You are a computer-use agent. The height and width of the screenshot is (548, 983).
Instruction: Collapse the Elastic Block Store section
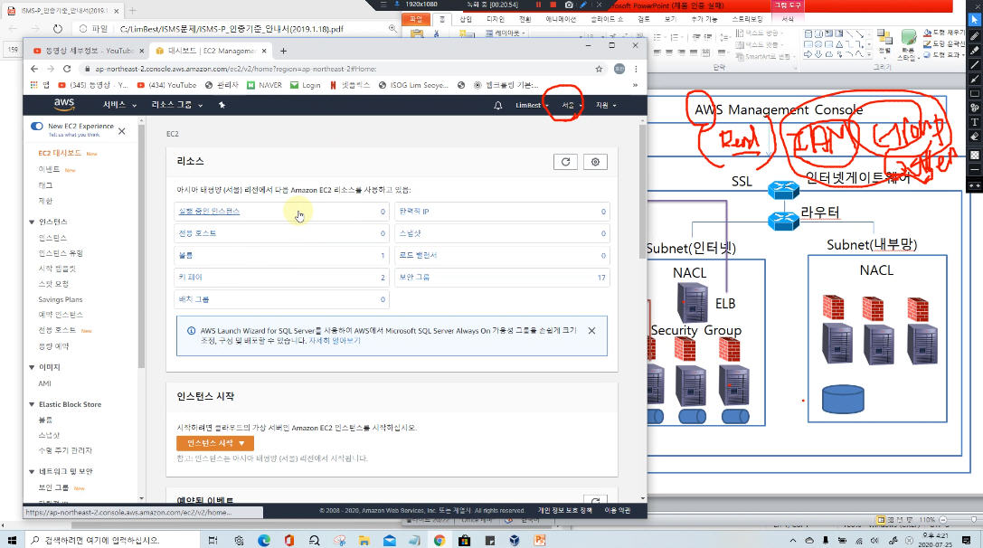[32, 404]
